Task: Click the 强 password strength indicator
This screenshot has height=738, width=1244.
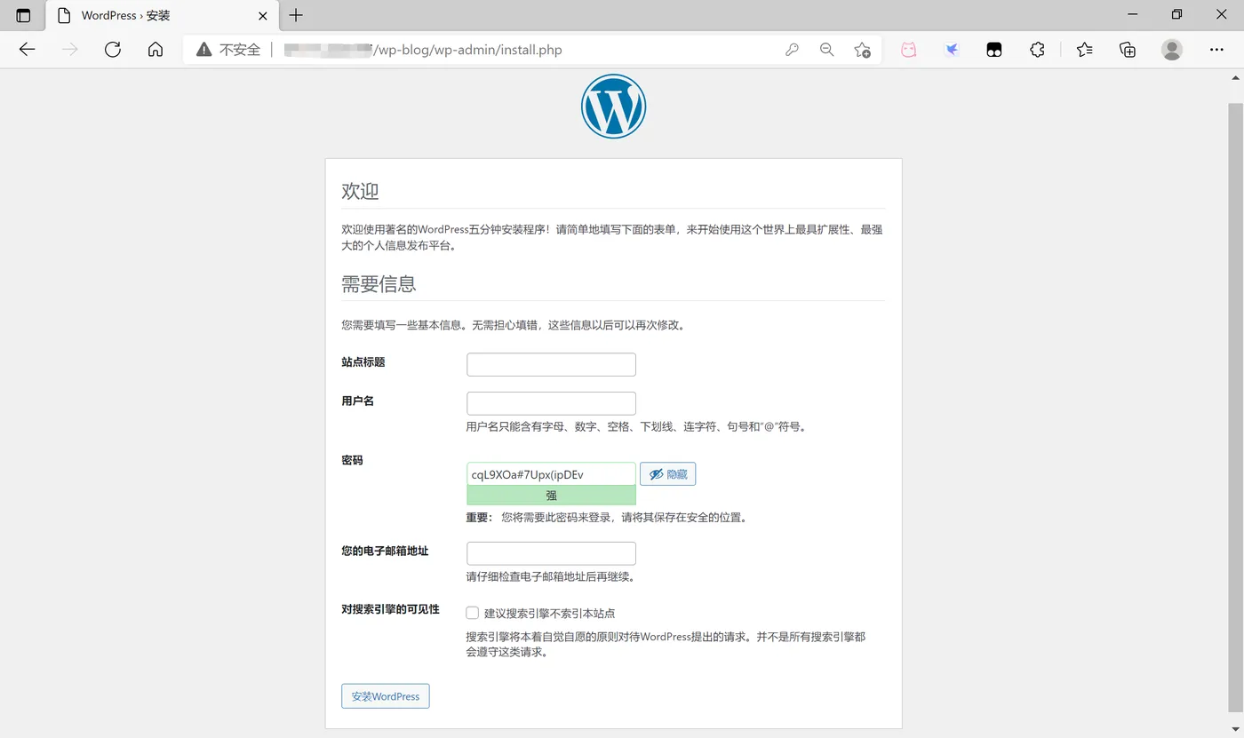Action: [x=551, y=496]
